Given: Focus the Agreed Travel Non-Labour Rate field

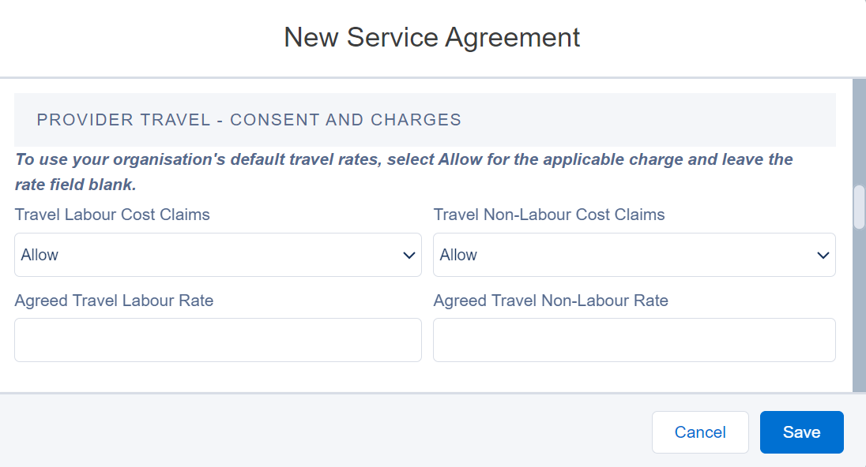Looking at the screenshot, I should 634,340.
